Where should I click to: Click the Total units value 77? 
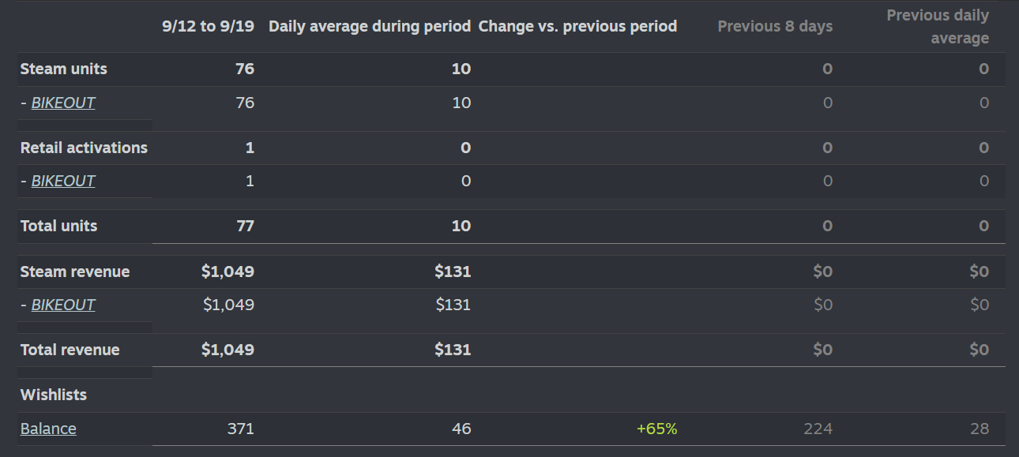pos(245,226)
